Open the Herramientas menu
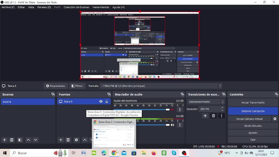The height and width of the screenshot is (157, 279). point(101,7)
